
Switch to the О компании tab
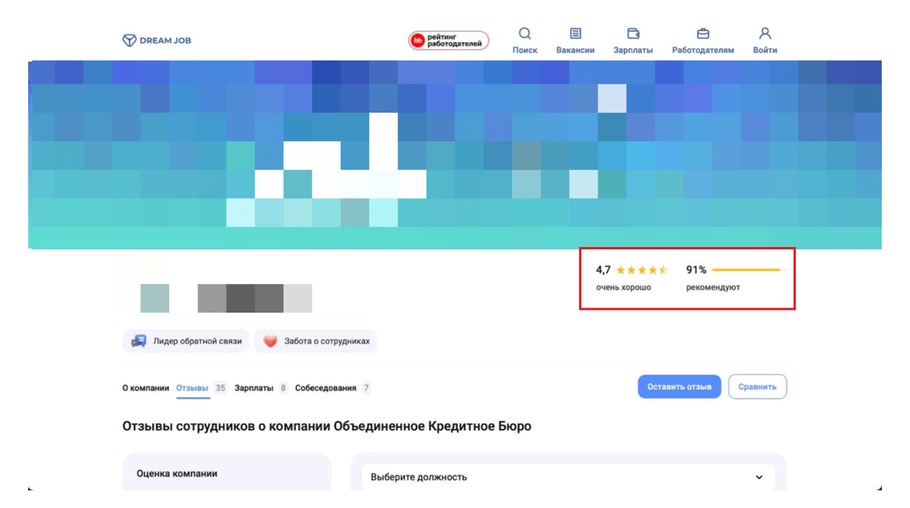coord(145,388)
